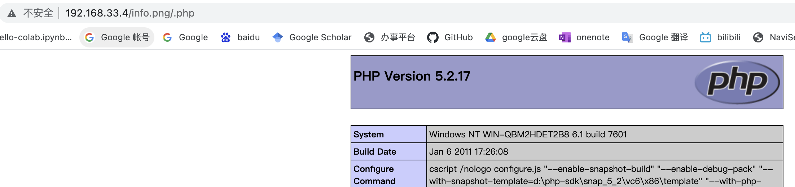
Task: Click the Google 帐号 bookmark icon
Action: click(x=89, y=37)
